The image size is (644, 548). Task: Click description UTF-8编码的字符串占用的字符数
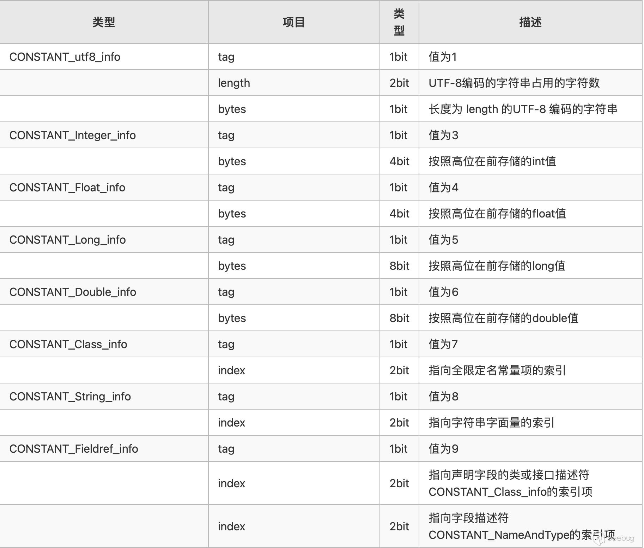tap(514, 83)
